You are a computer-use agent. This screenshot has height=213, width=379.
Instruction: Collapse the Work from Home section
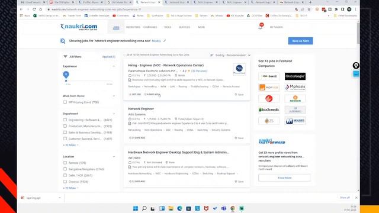point(114,96)
